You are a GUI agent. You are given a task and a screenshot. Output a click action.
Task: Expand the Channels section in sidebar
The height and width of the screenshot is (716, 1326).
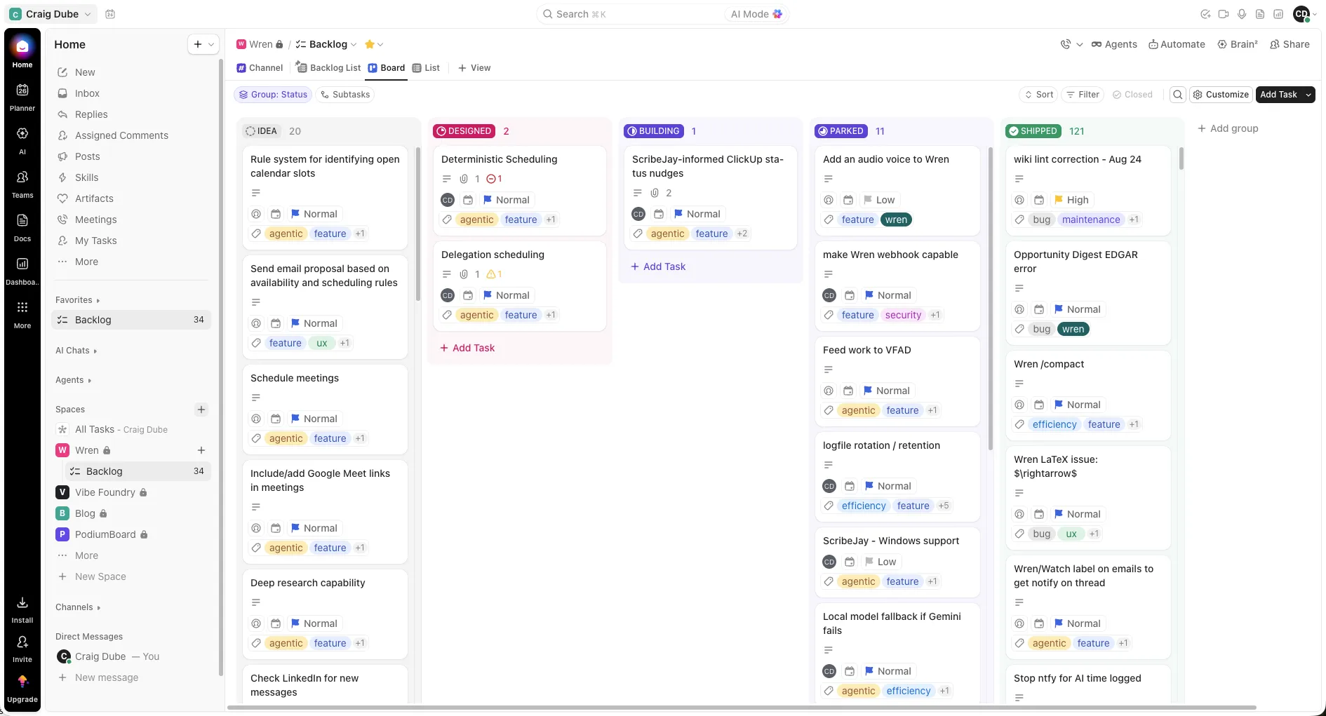(x=78, y=607)
